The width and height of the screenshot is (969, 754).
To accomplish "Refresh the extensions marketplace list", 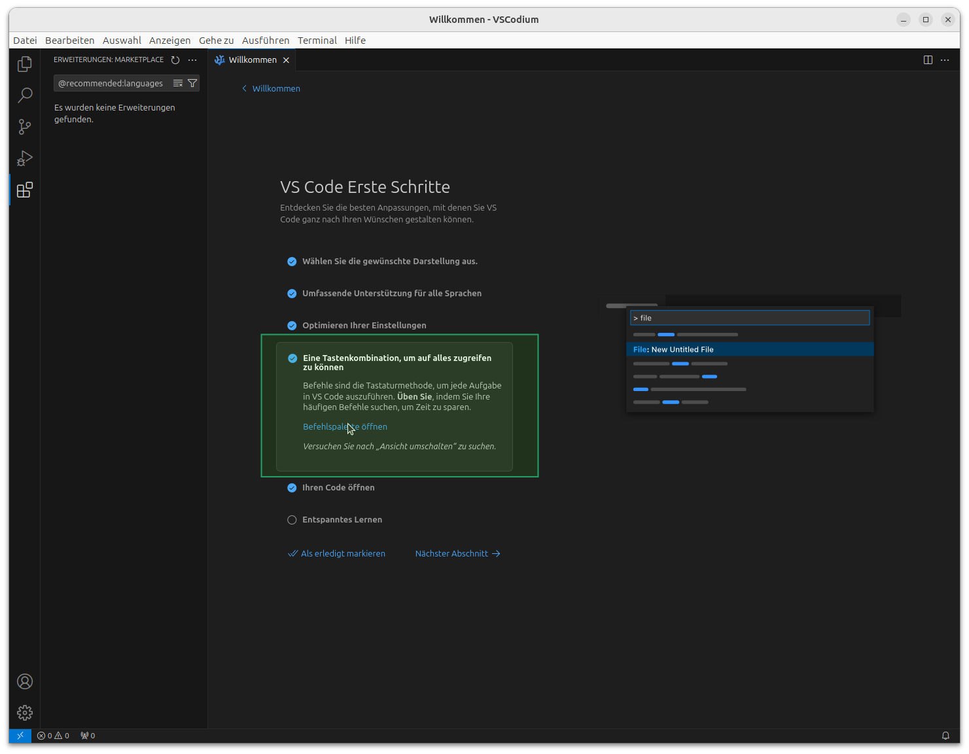I will [x=175, y=60].
